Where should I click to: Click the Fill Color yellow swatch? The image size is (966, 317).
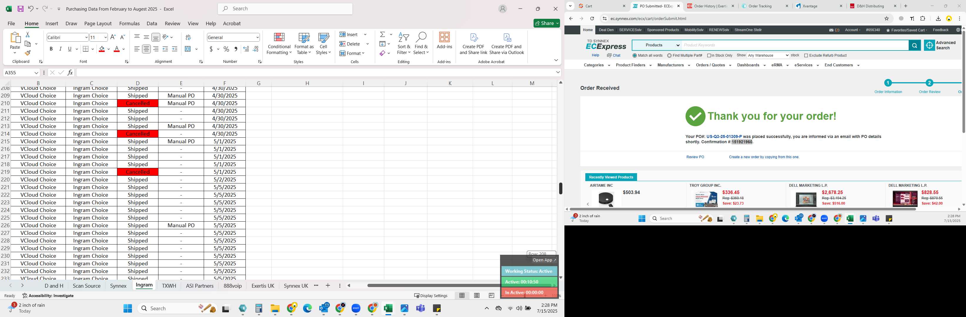102,49
